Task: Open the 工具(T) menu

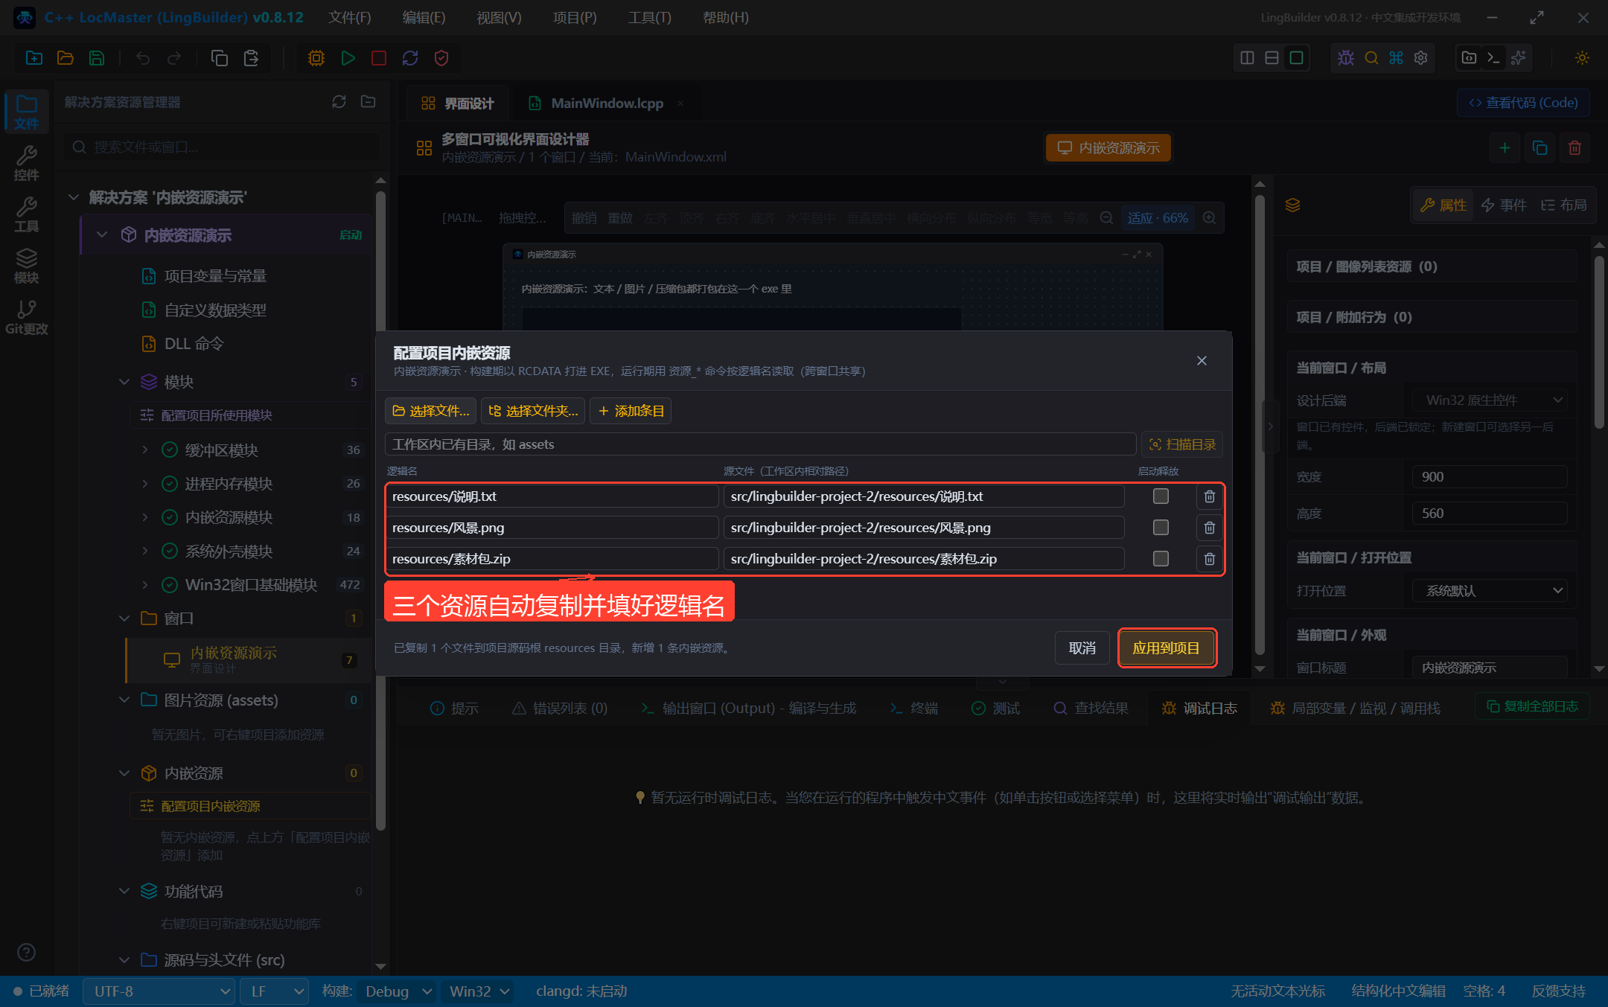Action: pyautogui.click(x=649, y=17)
